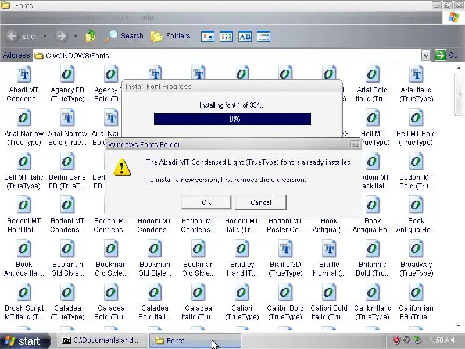Select Arial Narrow Bold font

point(67,127)
